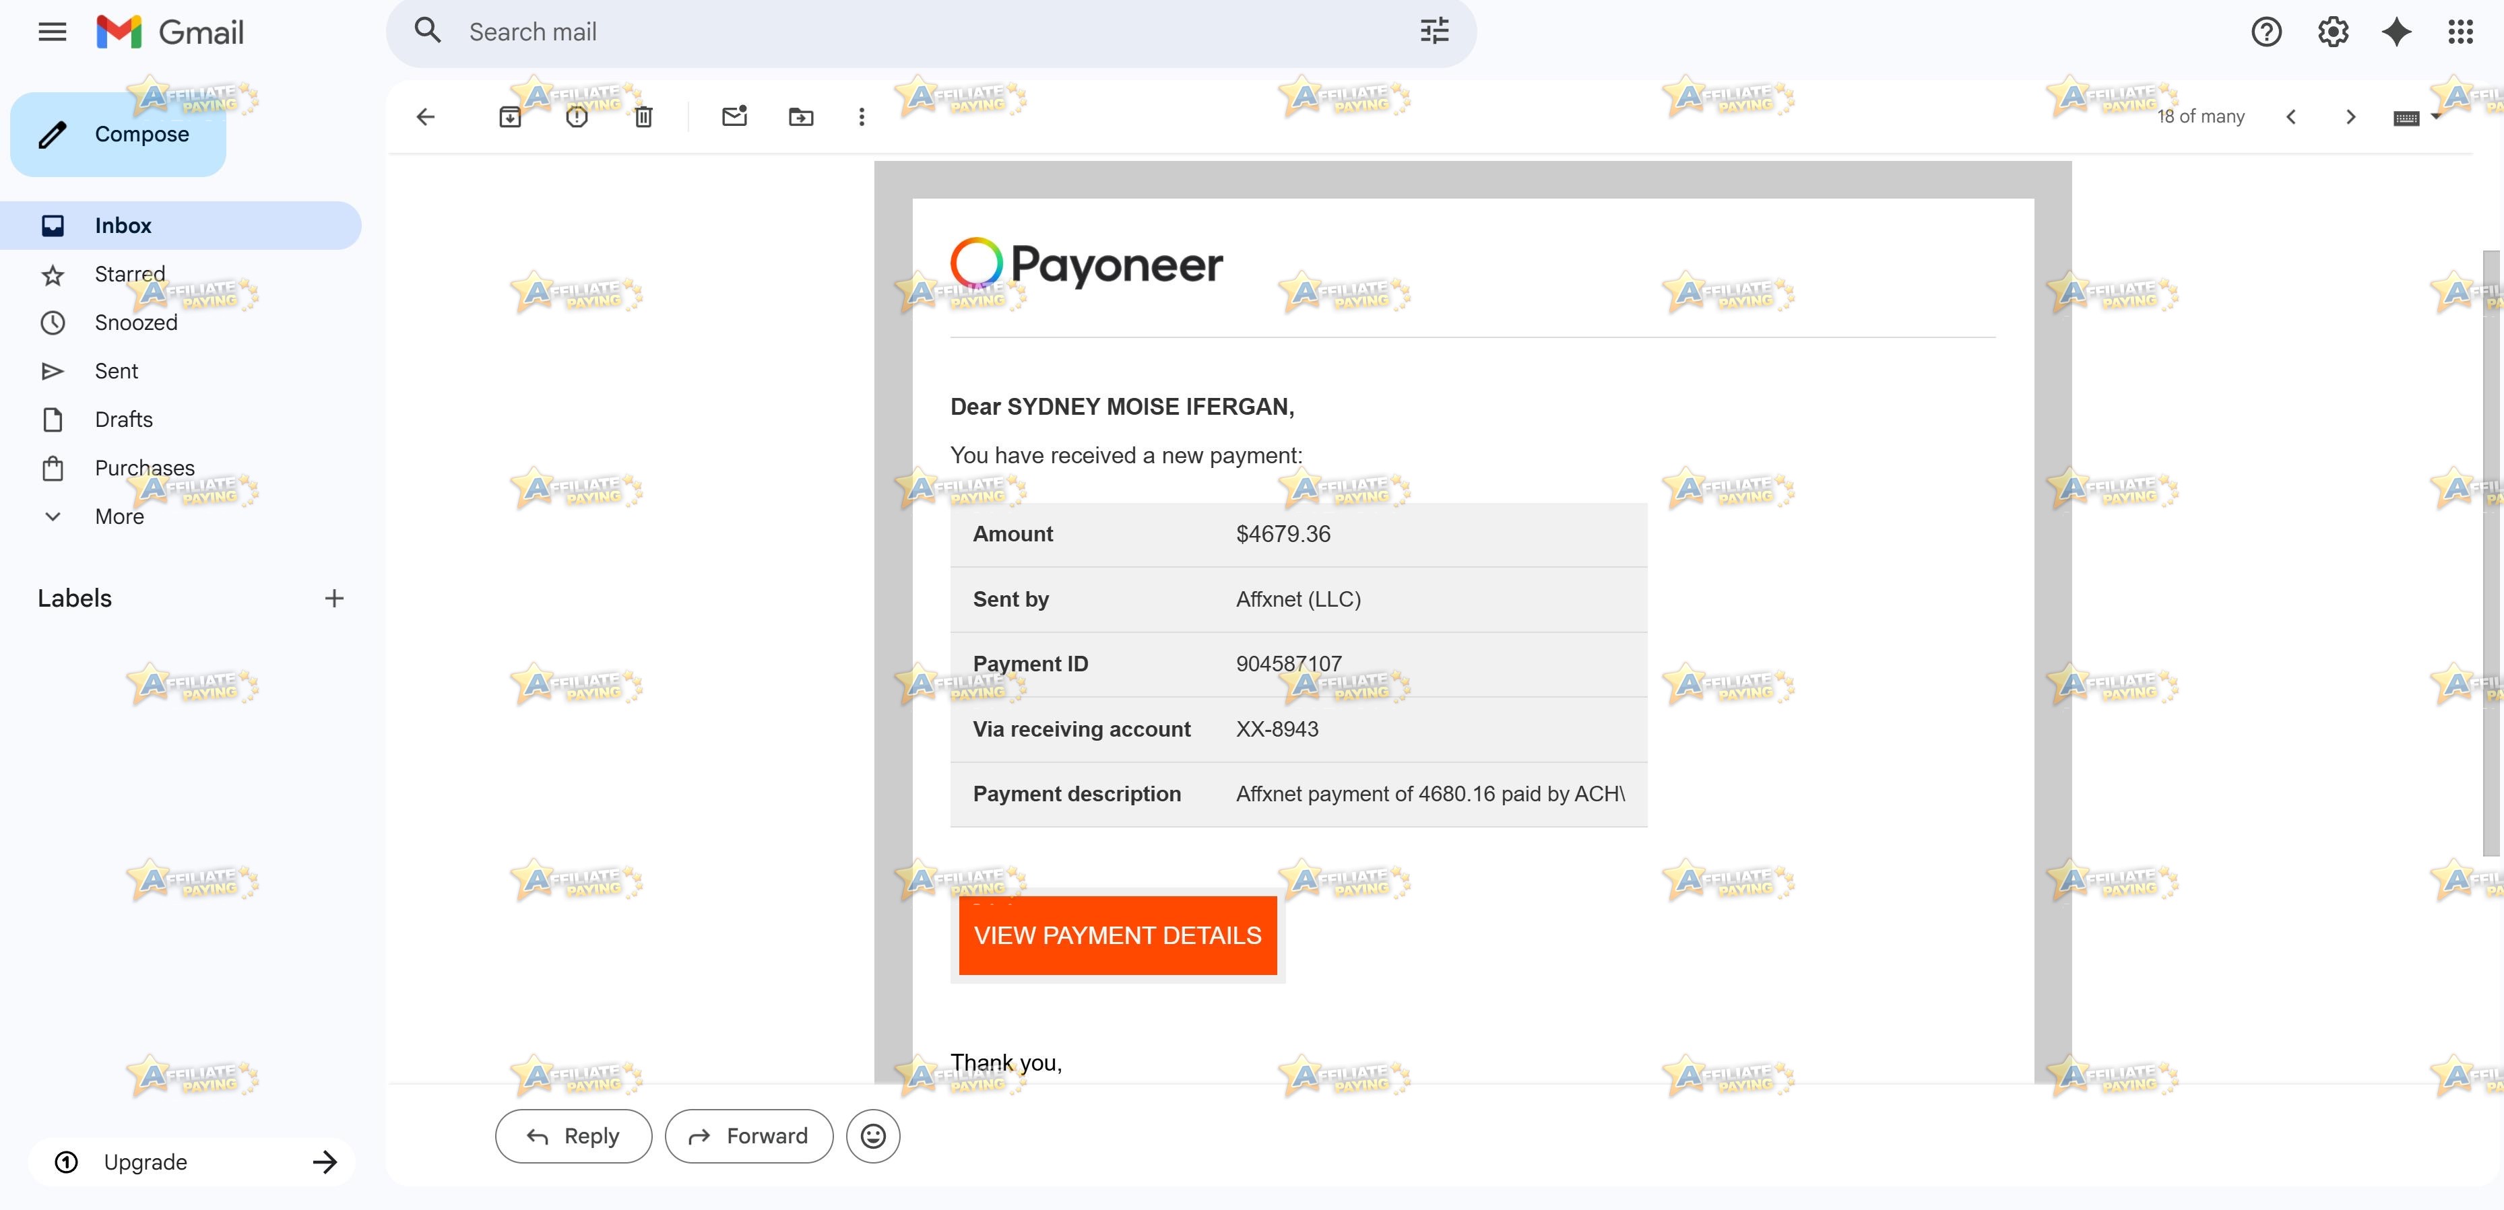Viewport: 2504px width, 1210px height.
Task: Open the Gemini sparkle icon
Action: pos(2396,32)
